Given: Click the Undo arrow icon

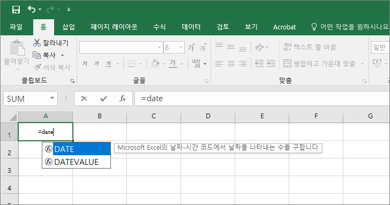Looking at the screenshot, I should [x=32, y=10].
